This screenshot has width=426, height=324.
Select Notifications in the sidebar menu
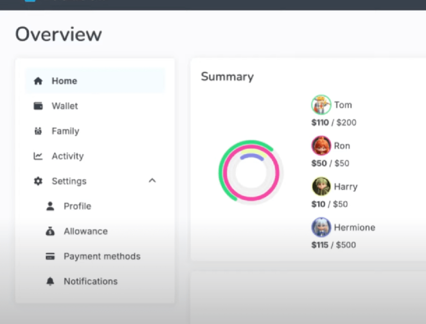click(91, 281)
